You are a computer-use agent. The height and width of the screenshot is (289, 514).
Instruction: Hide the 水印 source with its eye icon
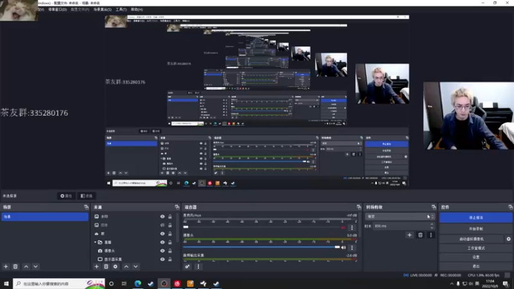click(163, 216)
